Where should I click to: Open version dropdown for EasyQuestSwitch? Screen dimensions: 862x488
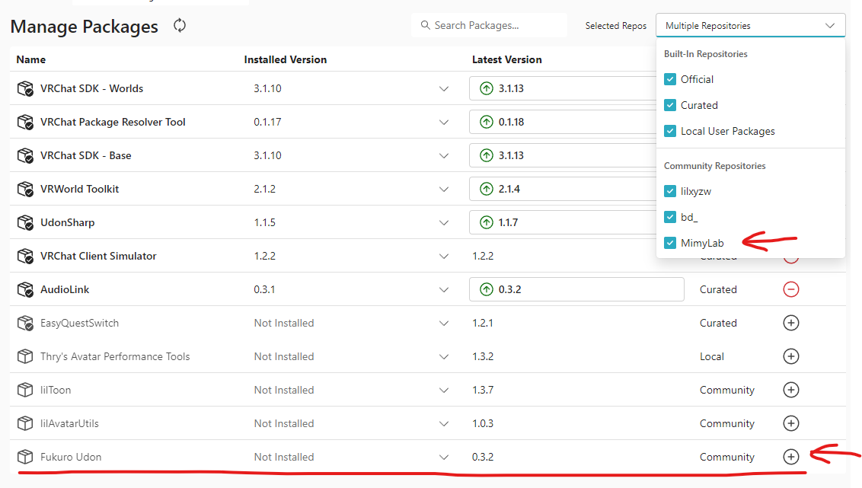444,323
